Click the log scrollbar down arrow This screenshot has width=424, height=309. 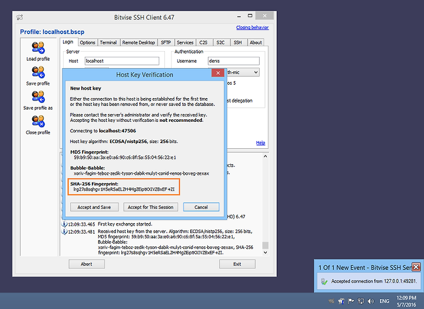(265, 252)
